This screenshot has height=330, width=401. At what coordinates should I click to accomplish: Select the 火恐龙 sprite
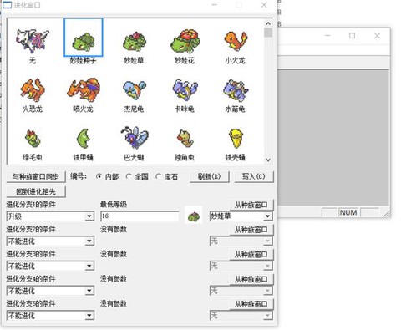click(33, 89)
